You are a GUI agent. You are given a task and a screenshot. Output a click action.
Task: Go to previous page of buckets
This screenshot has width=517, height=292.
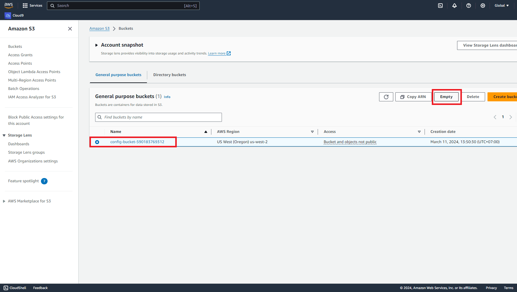(x=495, y=117)
